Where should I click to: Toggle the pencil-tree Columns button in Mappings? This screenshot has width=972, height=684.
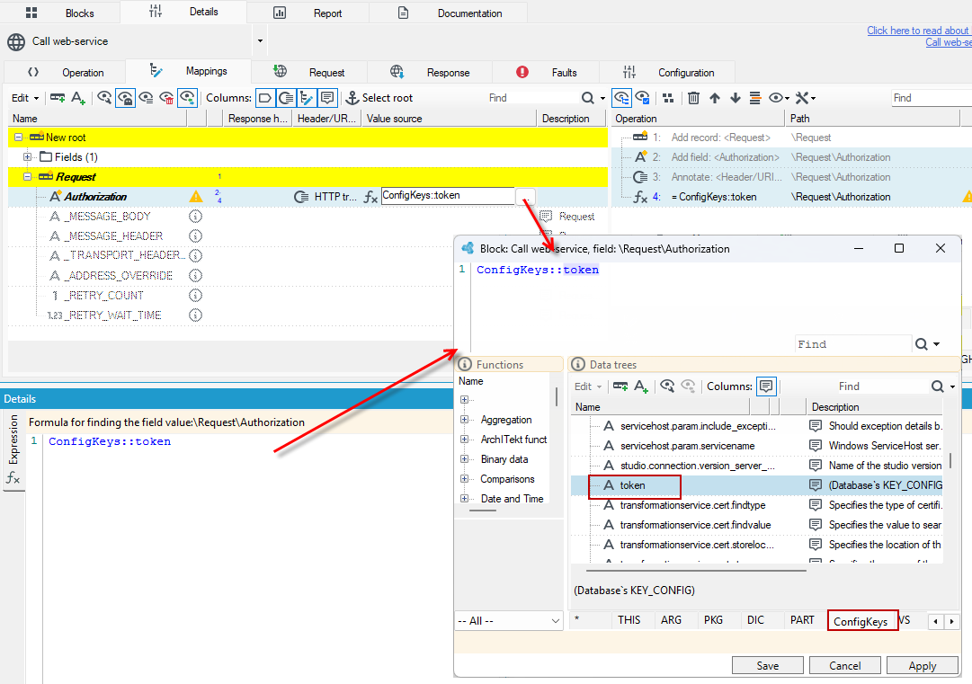pyautogui.click(x=307, y=98)
